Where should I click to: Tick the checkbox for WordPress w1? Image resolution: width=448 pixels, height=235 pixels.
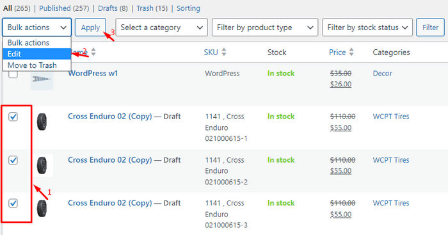13,74
